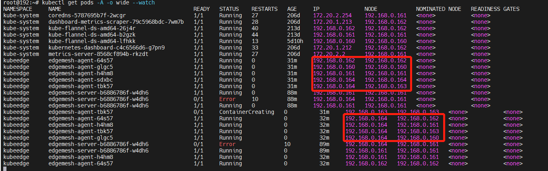Image resolution: width=548 pixels, height=171 pixels.
Task: Click the age value 5d10h
Action: click(x=295, y=41)
